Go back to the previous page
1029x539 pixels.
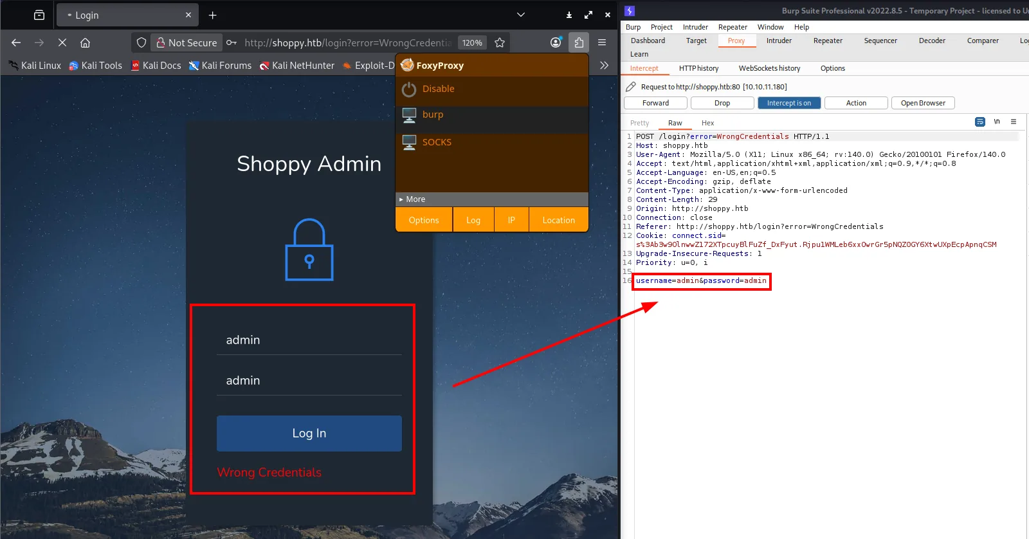click(x=16, y=42)
